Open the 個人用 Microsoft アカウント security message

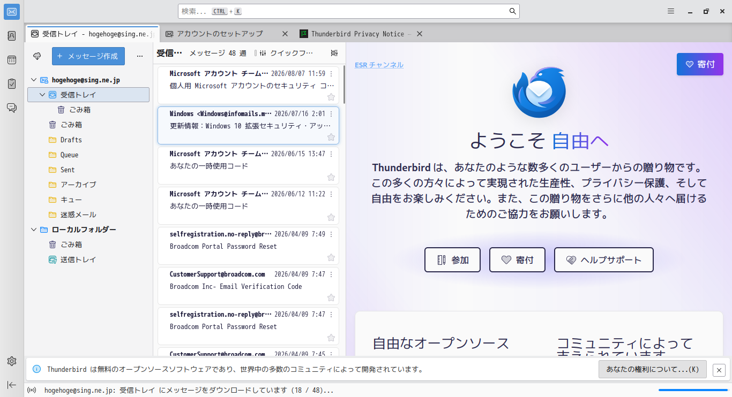pyautogui.click(x=248, y=86)
